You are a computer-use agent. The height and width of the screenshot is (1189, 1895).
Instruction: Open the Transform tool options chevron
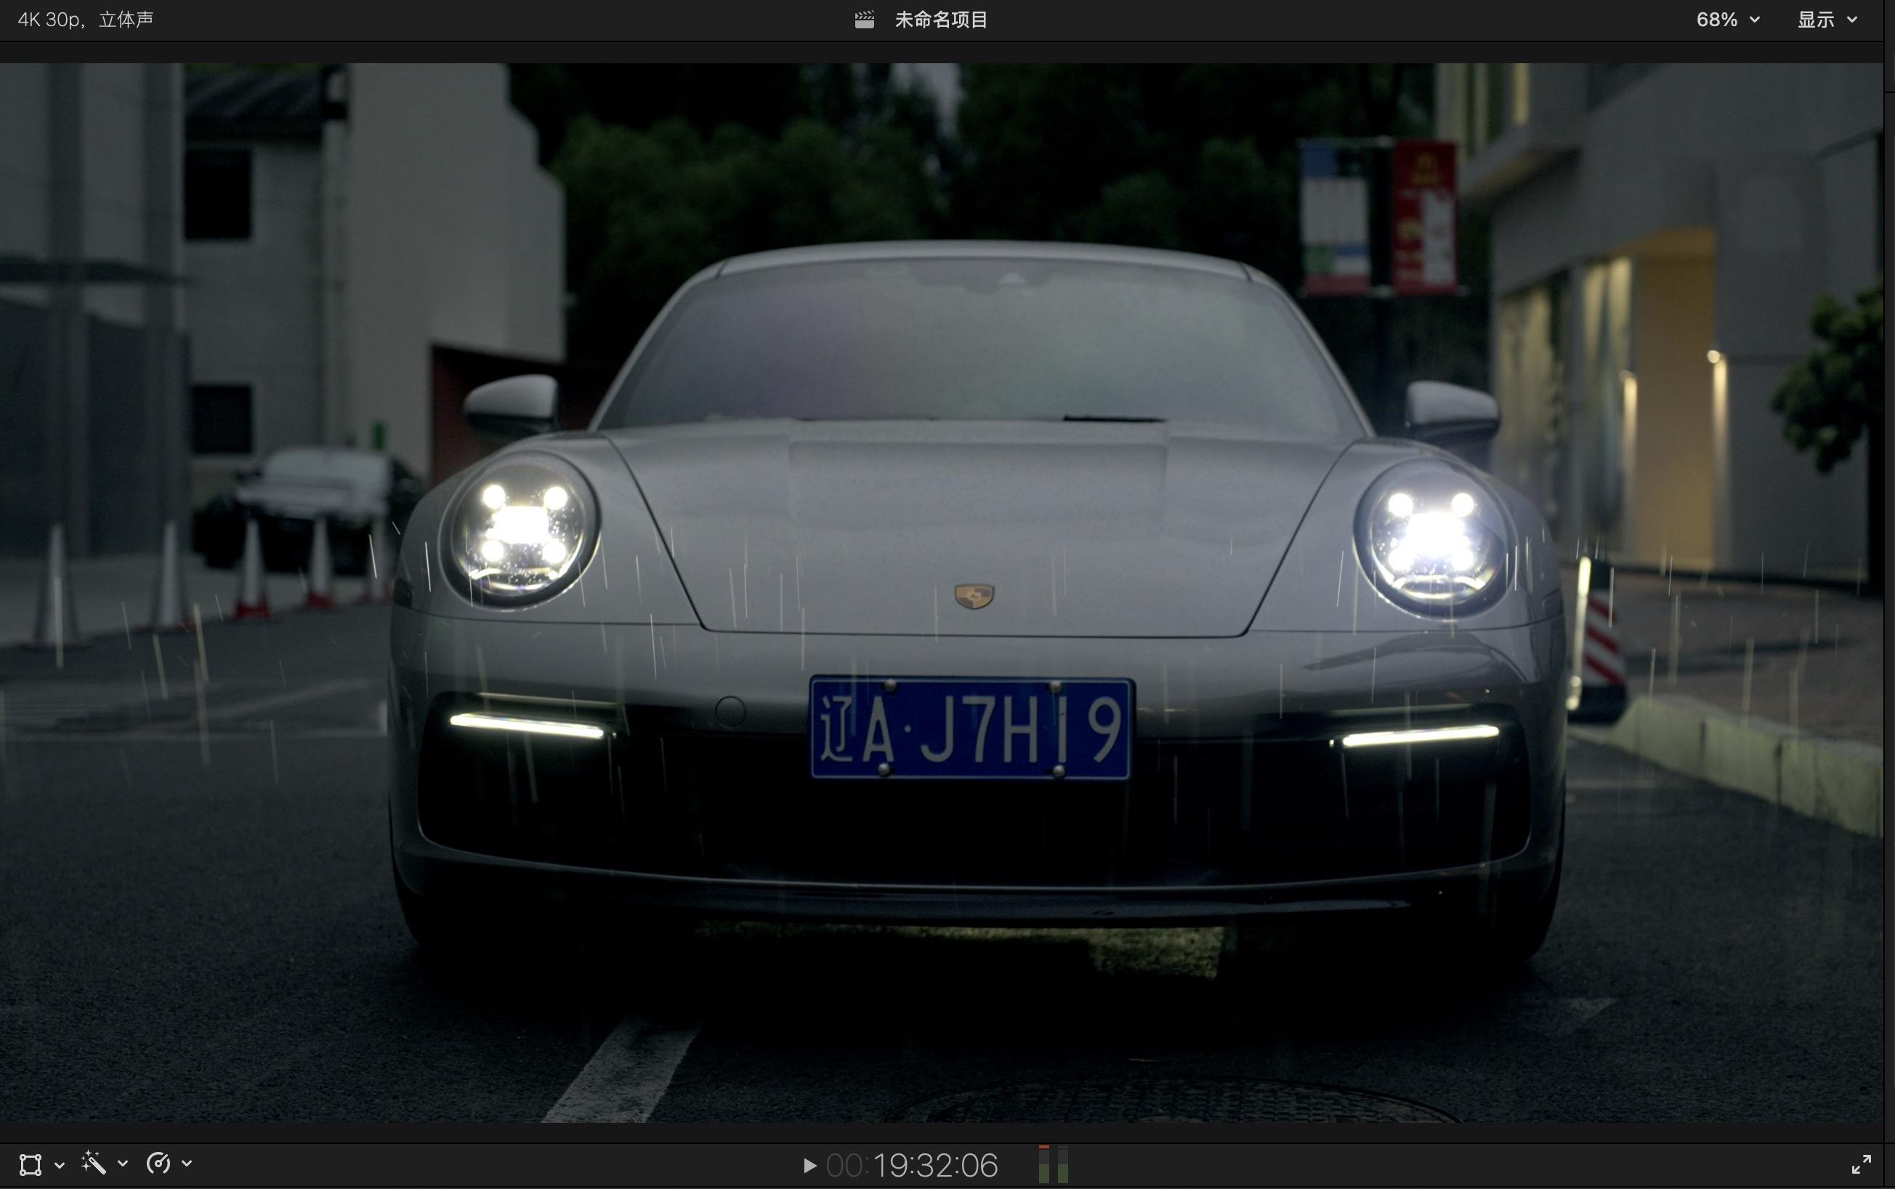pos(60,1164)
